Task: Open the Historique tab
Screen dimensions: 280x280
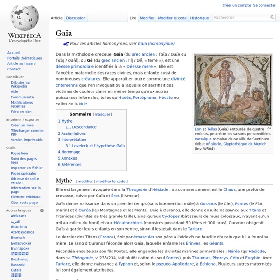Action: [199, 18]
